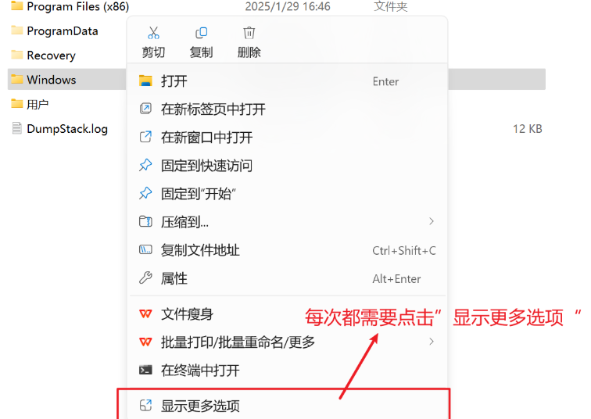The width and height of the screenshot is (591, 419).
Task: Click the wrench icon for 属性
Action: (145, 278)
